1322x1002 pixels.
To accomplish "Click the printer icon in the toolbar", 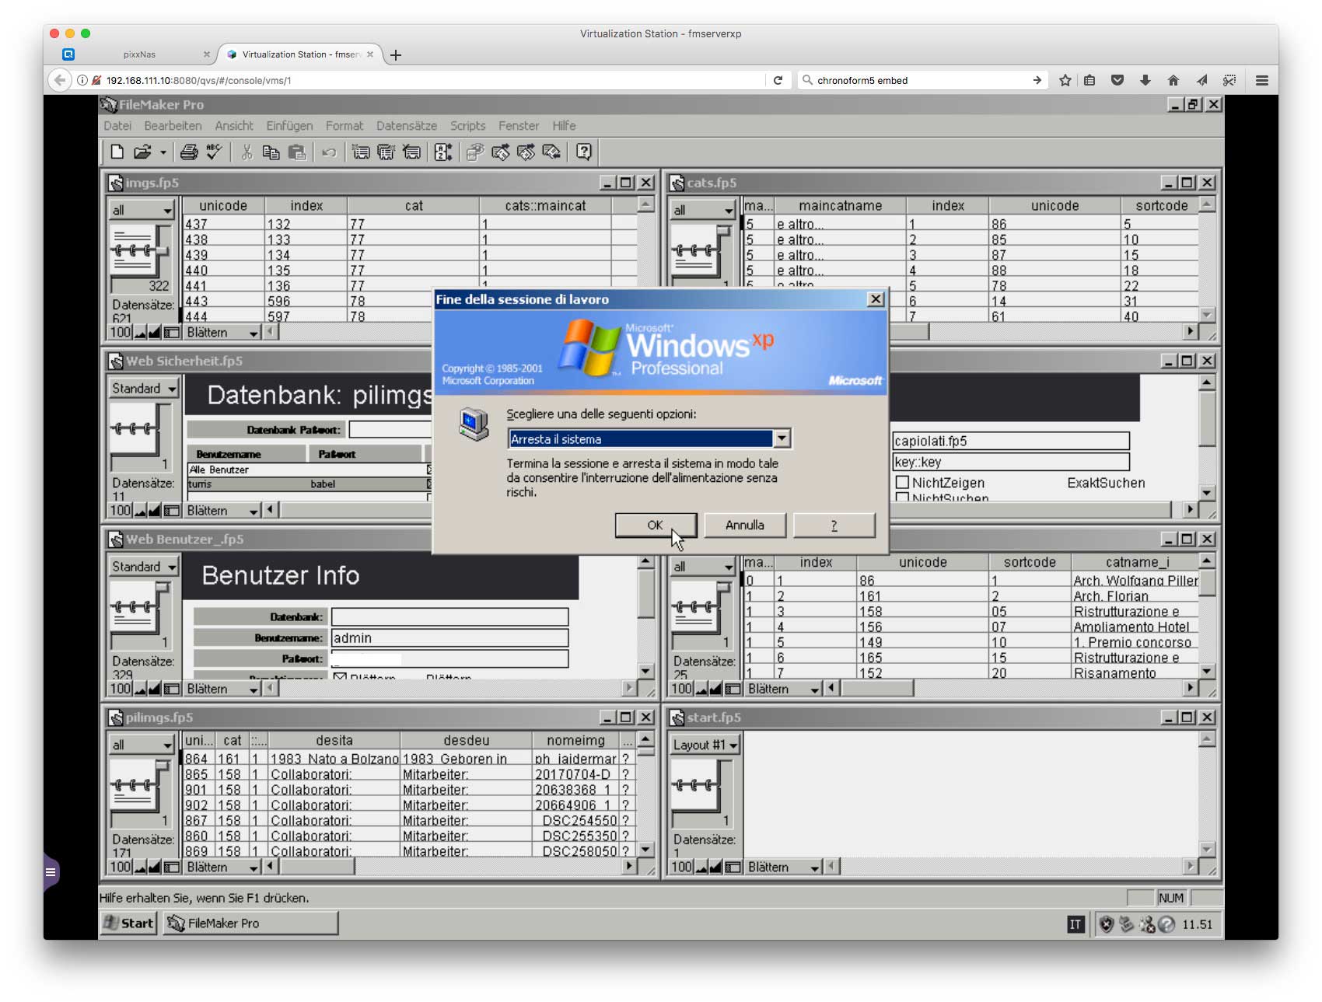I will tap(189, 152).
